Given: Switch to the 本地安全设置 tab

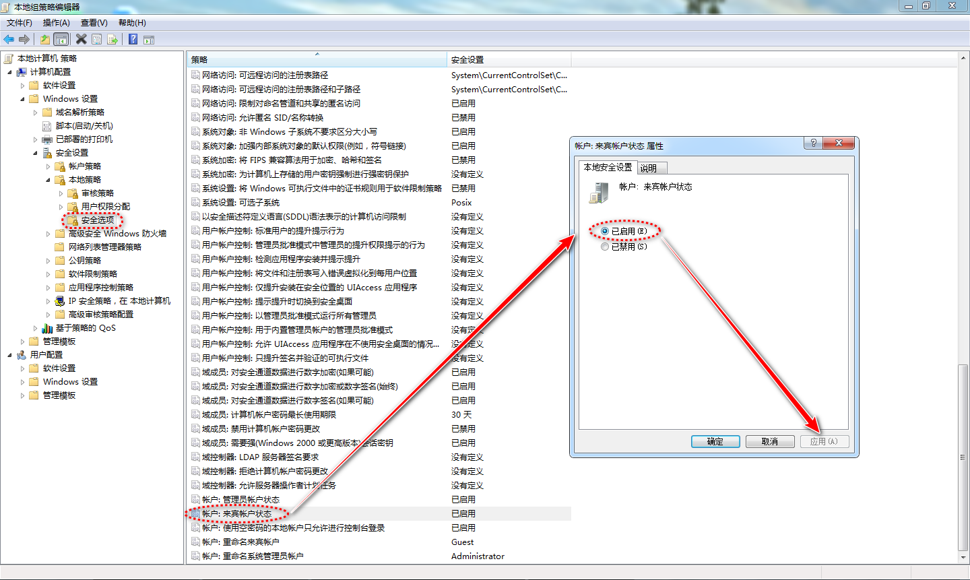Looking at the screenshot, I should pyautogui.click(x=608, y=167).
